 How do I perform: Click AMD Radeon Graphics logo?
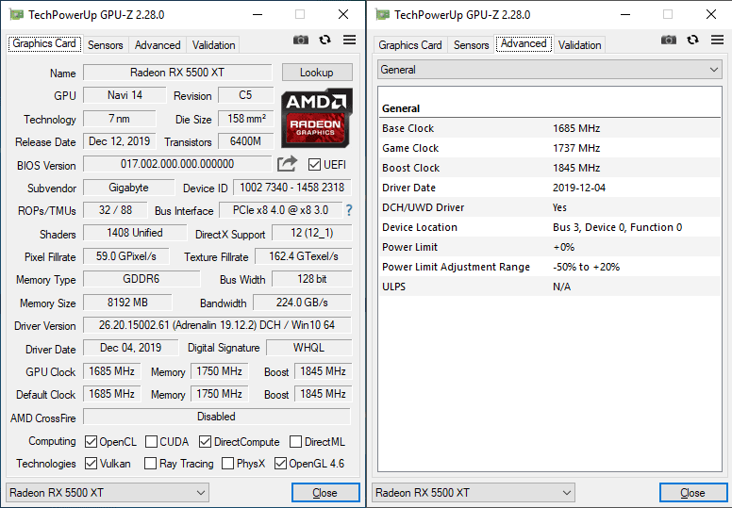tap(317, 118)
